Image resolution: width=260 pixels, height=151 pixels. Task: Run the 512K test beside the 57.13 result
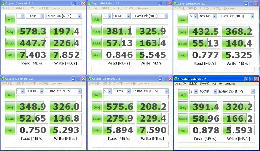[x=96, y=43]
